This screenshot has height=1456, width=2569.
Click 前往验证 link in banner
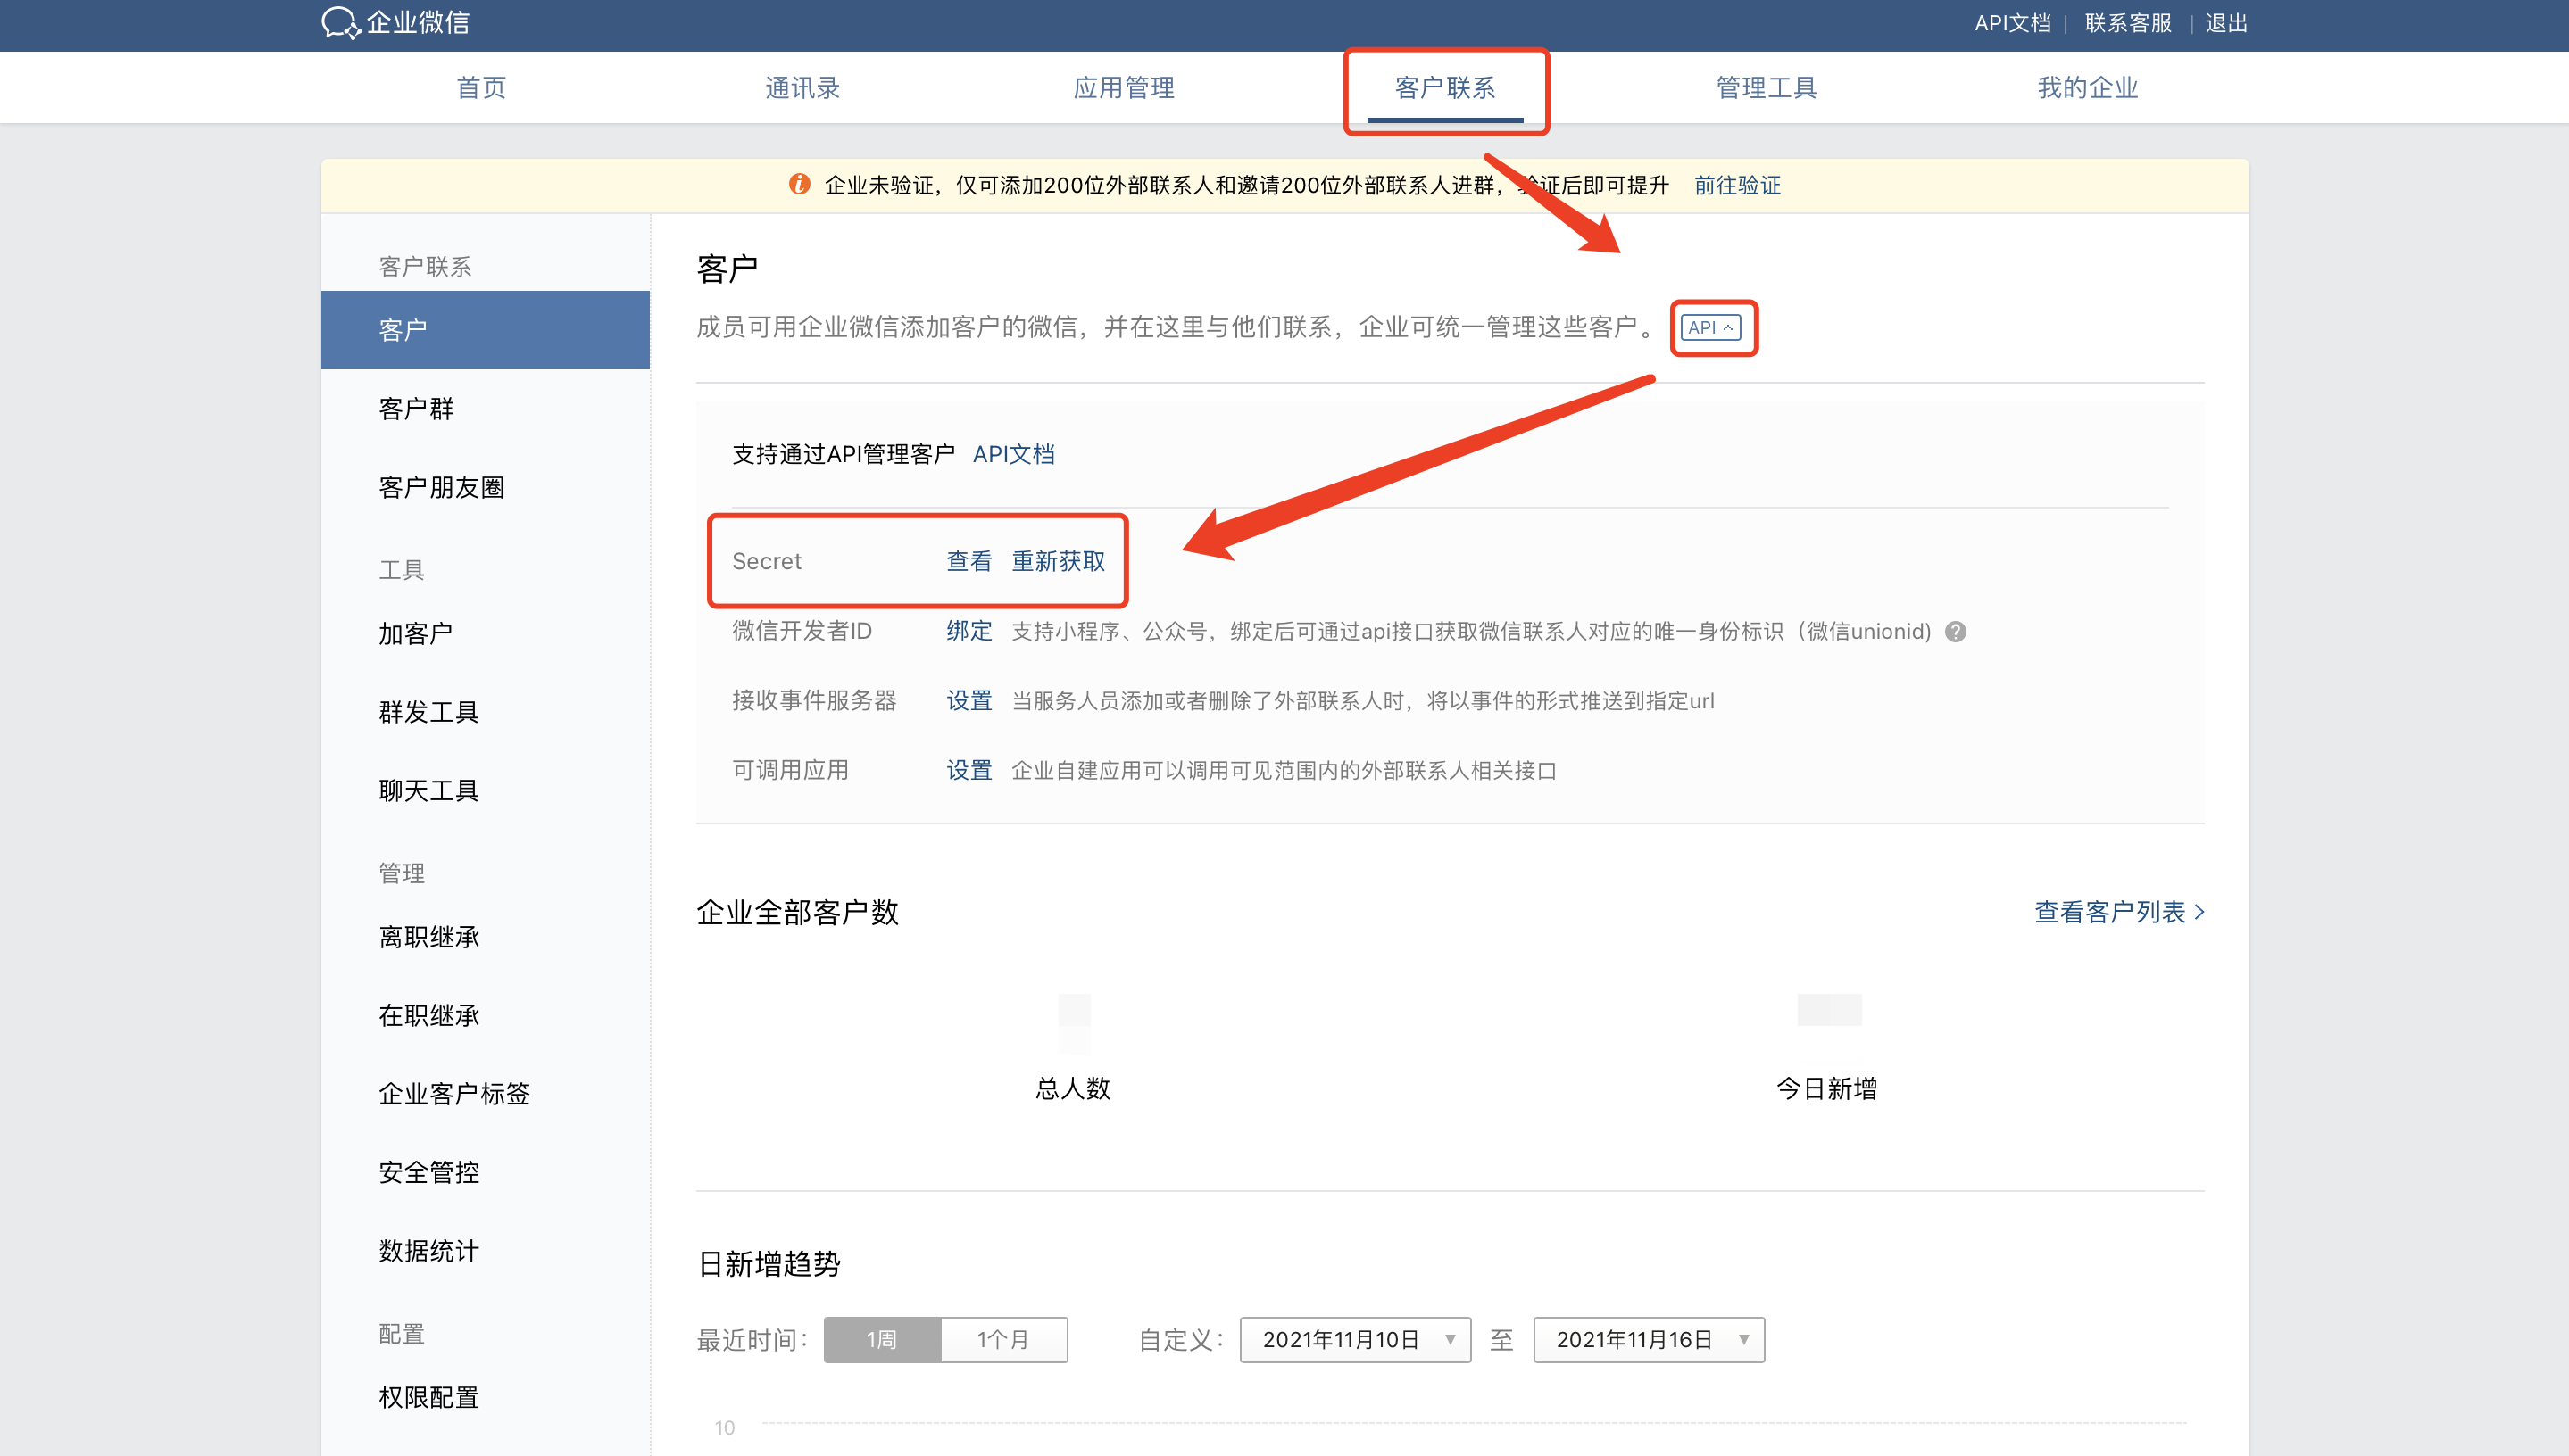click(x=1738, y=185)
